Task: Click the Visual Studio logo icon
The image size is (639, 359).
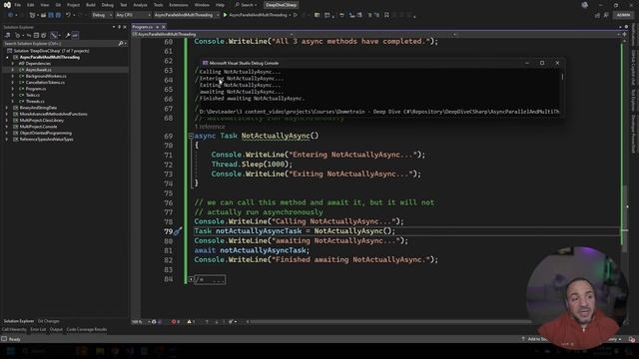Action: 7,5
